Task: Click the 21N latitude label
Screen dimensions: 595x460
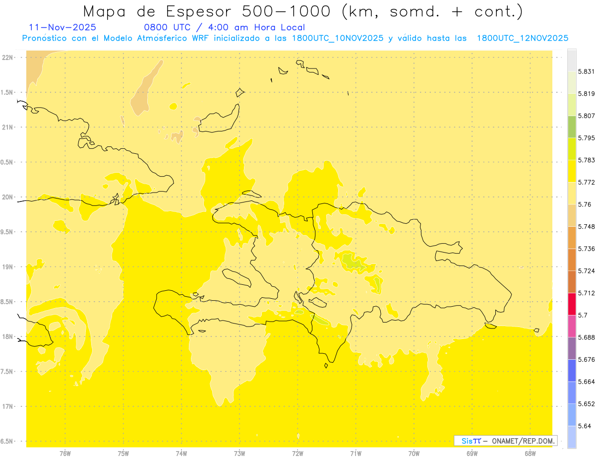Action: click(7, 127)
